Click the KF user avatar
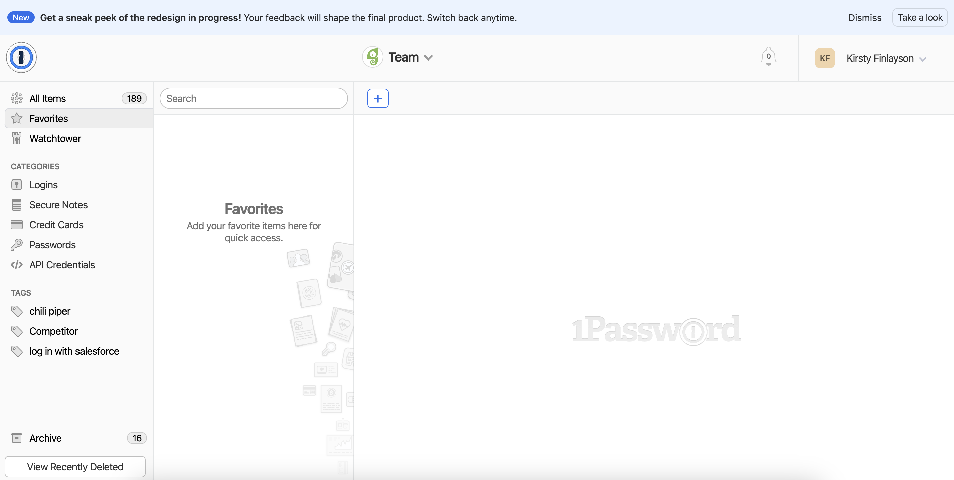The height and width of the screenshot is (480, 954). [825, 58]
